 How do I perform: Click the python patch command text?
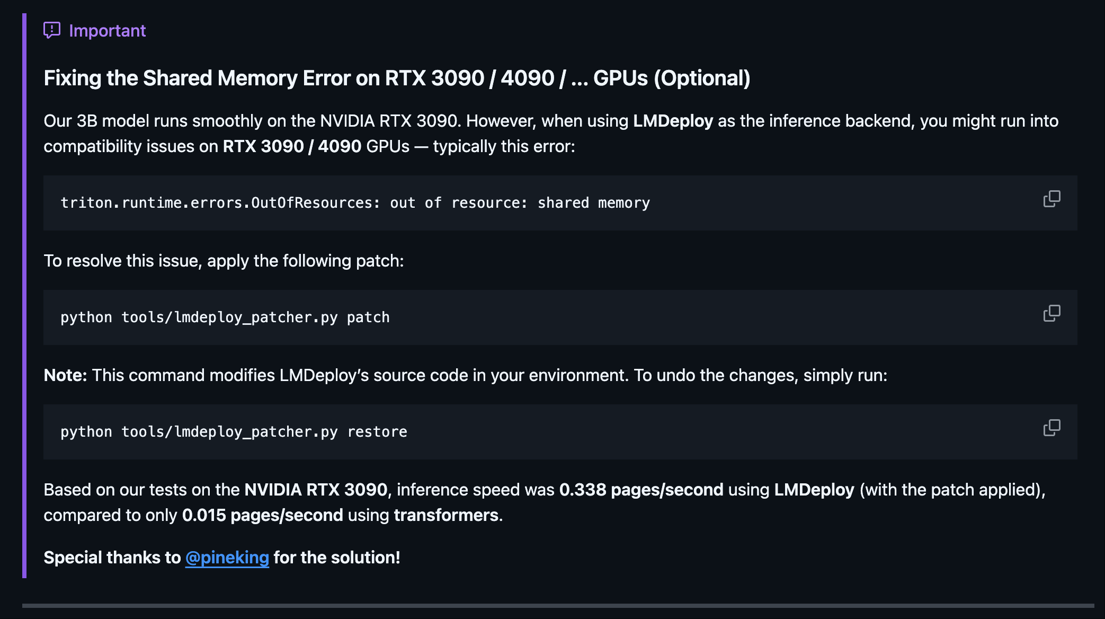225,317
